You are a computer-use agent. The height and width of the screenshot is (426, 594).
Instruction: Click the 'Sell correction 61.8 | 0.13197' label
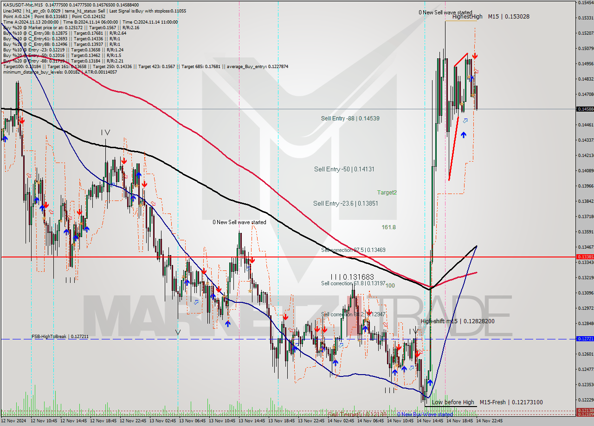click(353, 283)
